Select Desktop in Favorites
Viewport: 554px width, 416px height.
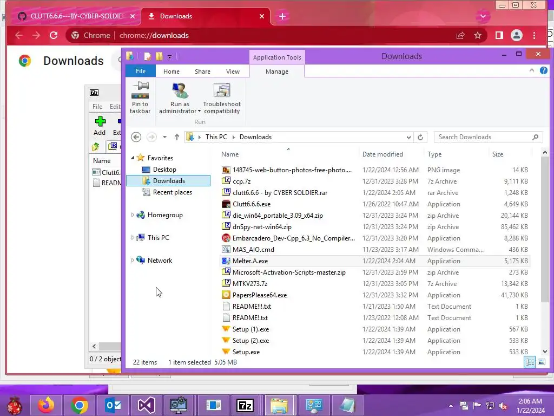coord(164,170)
